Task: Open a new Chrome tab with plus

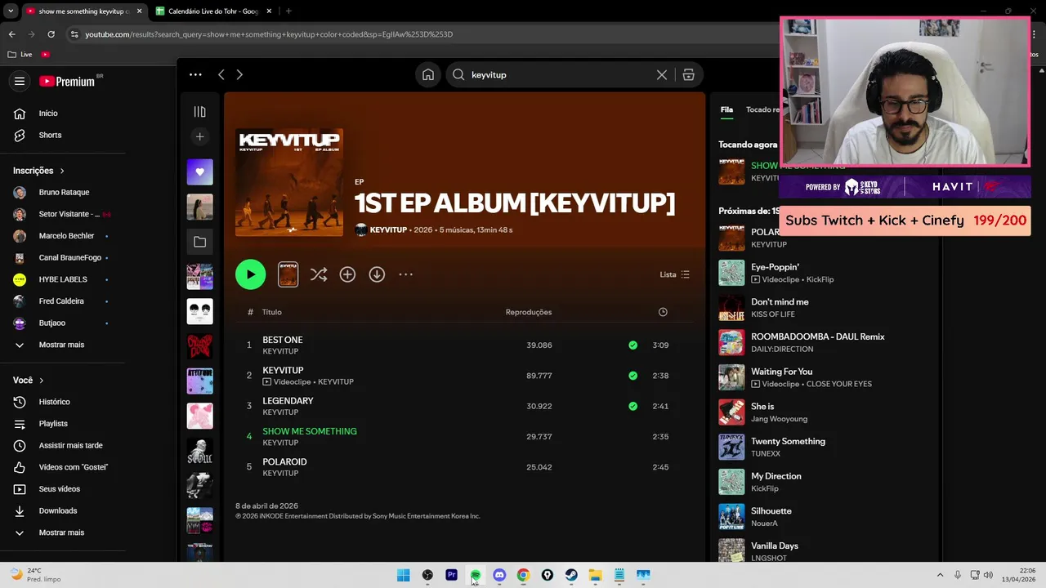Action: pyautogui.click(x=288, y=11)
